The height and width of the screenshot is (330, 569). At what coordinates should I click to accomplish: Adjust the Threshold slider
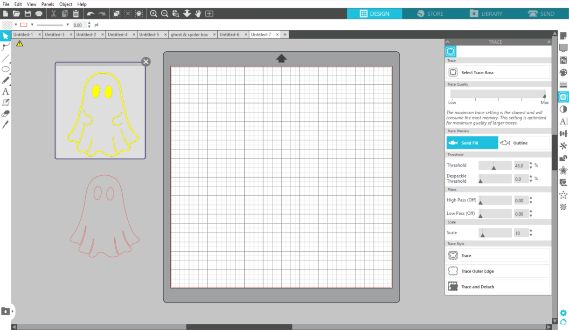[493, 167]
